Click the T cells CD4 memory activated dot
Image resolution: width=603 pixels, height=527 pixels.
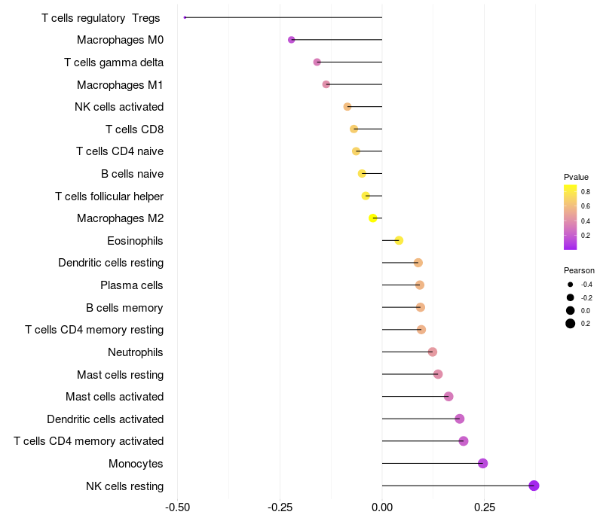tap(464, 441)
